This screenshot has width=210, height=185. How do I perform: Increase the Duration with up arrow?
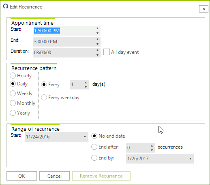pyautogui.click(x=97, y=50)
